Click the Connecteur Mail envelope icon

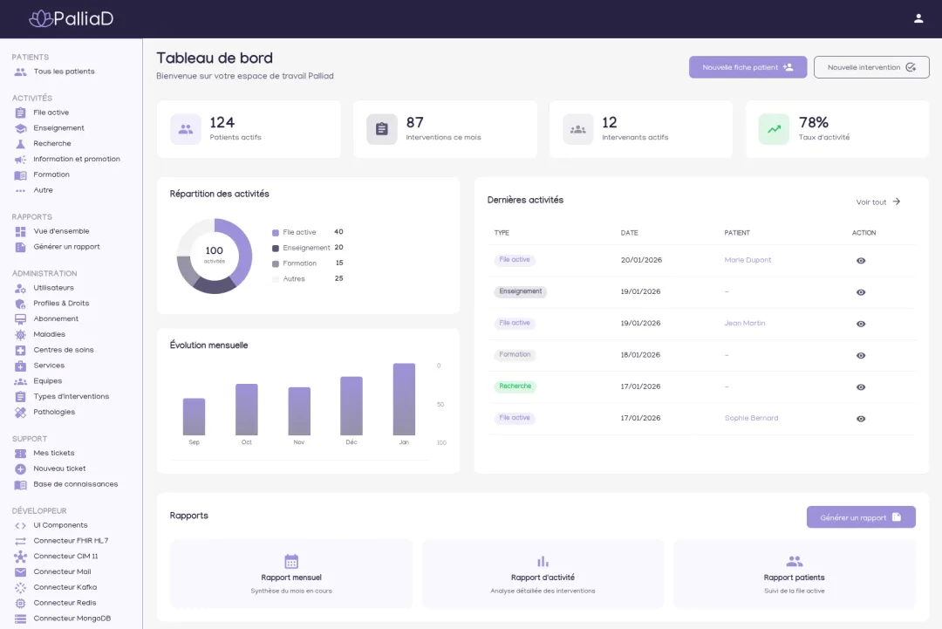[20, 572]
